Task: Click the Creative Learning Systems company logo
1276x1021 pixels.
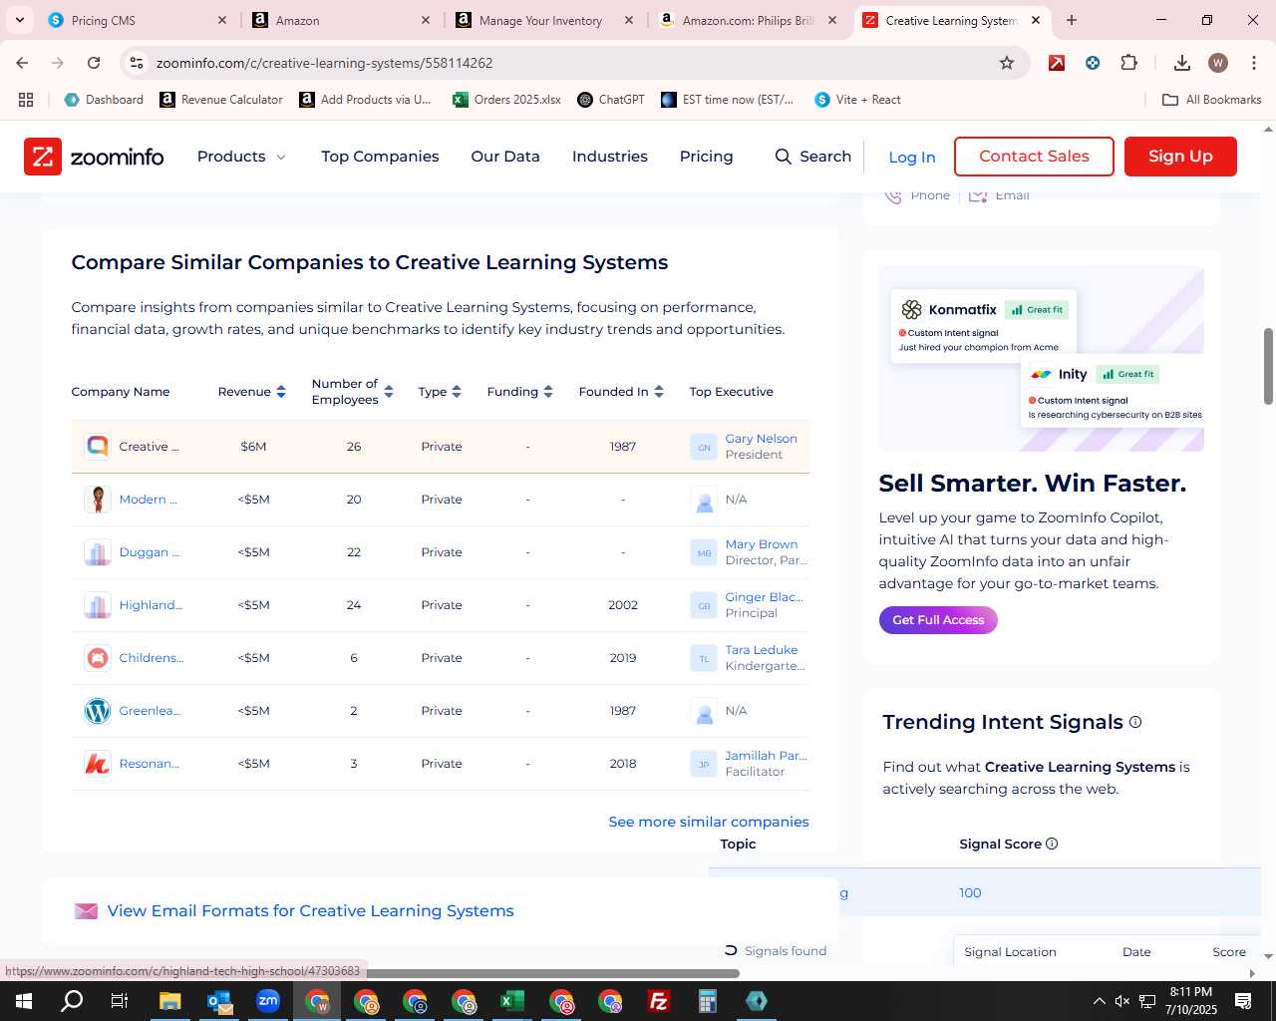Action: point(98,446)
